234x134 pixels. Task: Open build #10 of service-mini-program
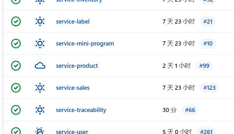[208, 44]
